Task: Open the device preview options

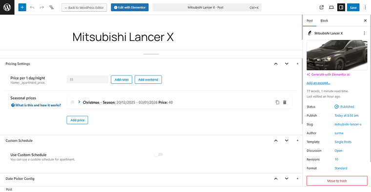Action: pyautogui.click(x=331, y=8)
